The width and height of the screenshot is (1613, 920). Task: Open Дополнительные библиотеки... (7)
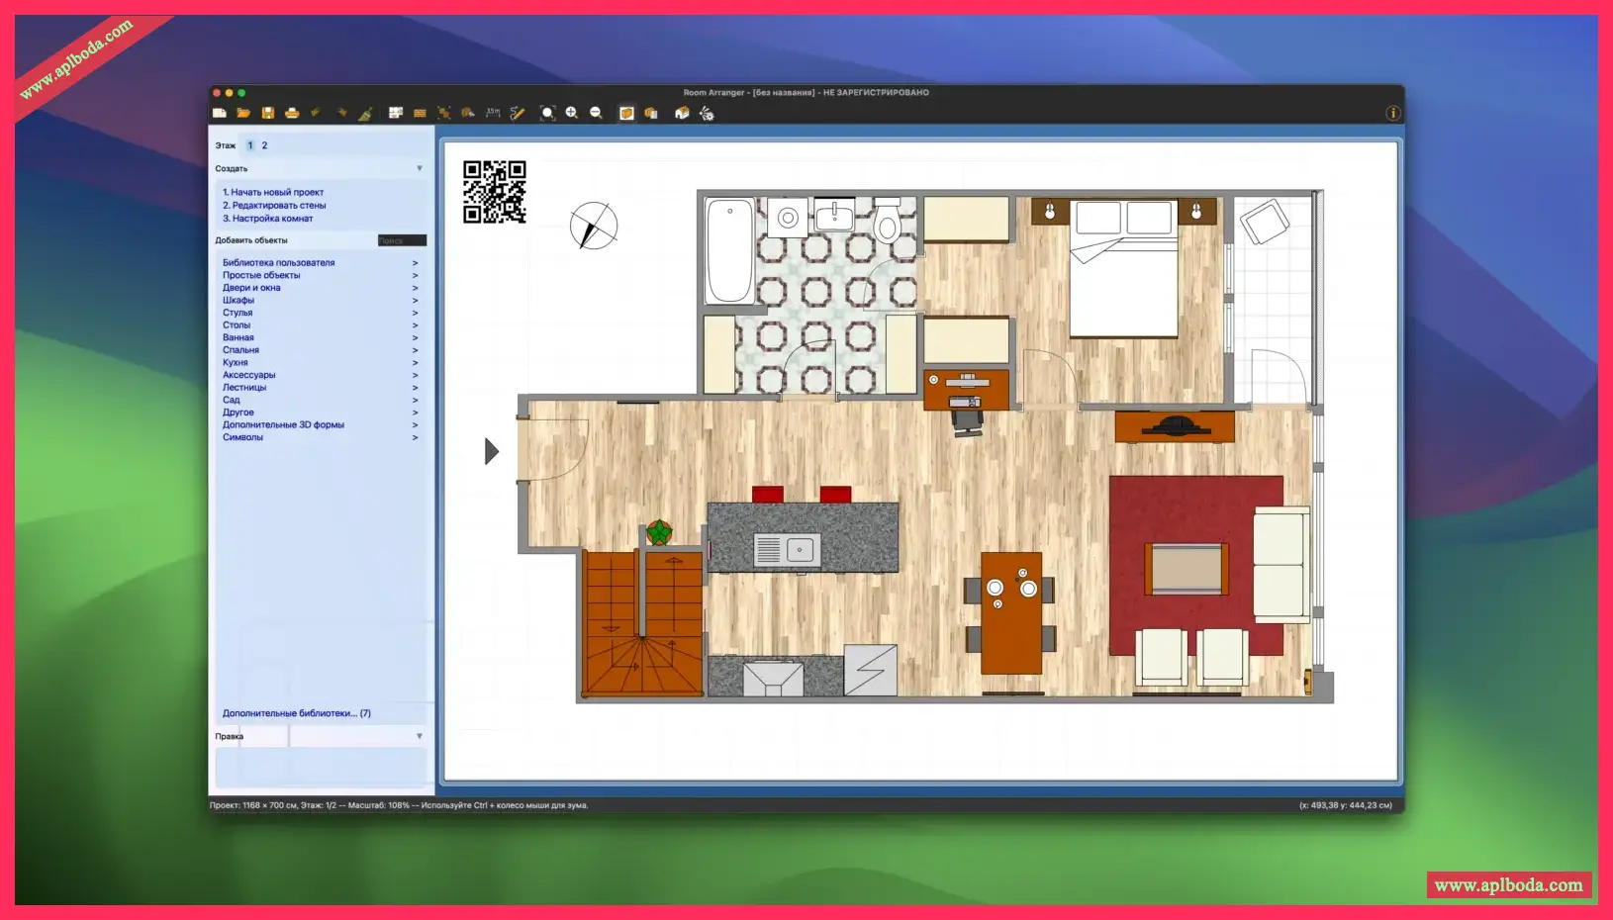click(294, 711)
